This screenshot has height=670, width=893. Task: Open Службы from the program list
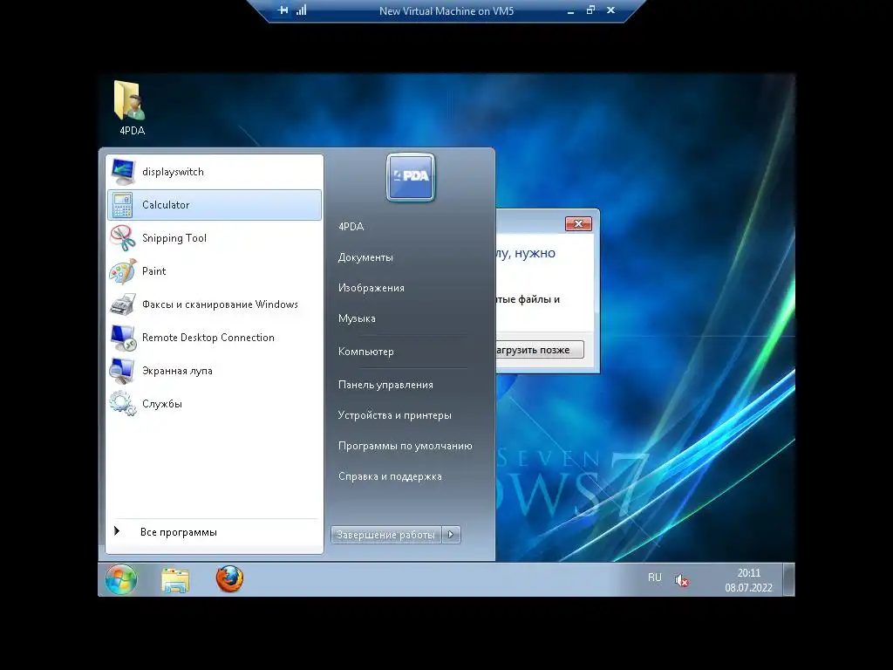click(215, 404)
